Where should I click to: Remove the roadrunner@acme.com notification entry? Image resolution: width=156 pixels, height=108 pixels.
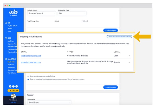pyautogui.click(x=129, y=55)
